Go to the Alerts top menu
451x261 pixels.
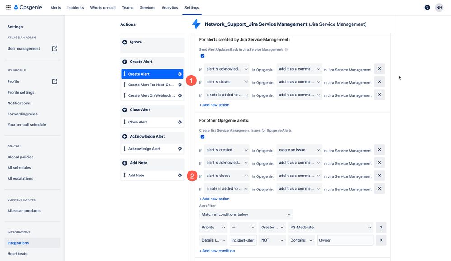[56, 8]
